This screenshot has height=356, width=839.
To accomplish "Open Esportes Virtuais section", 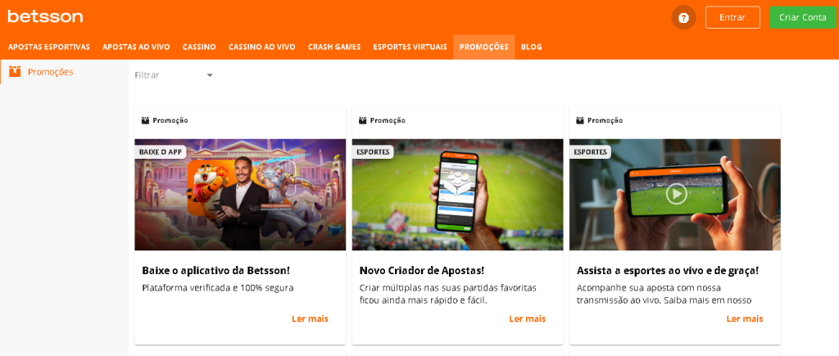I will pyautogui.click(x=410, y=47).
